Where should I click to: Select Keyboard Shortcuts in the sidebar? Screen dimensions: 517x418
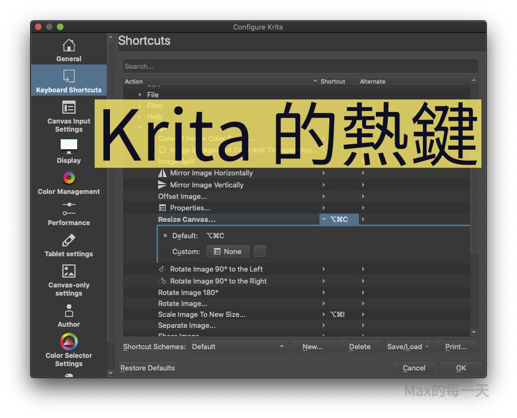[69, 81]
